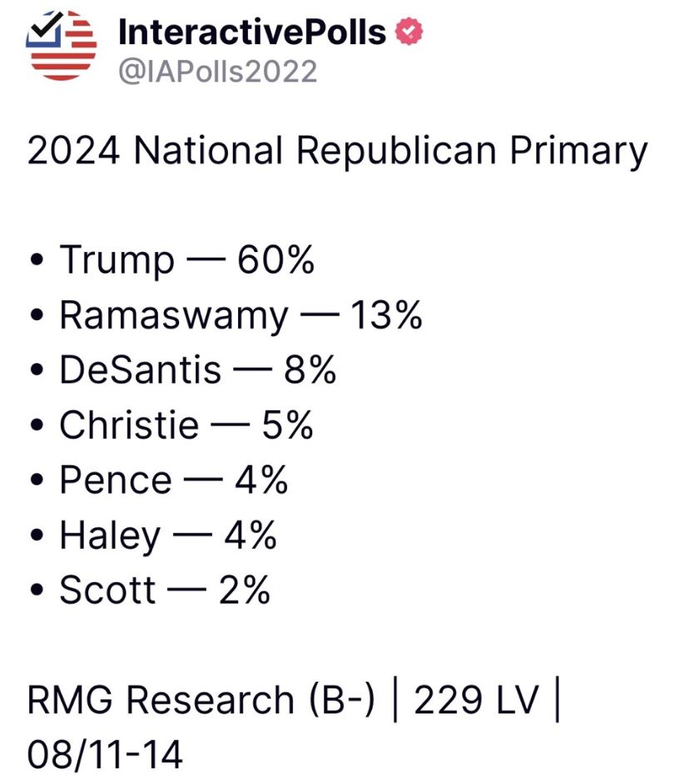Click the pink verified badge icon
The image size is (675, 775).
coord(409,32)
